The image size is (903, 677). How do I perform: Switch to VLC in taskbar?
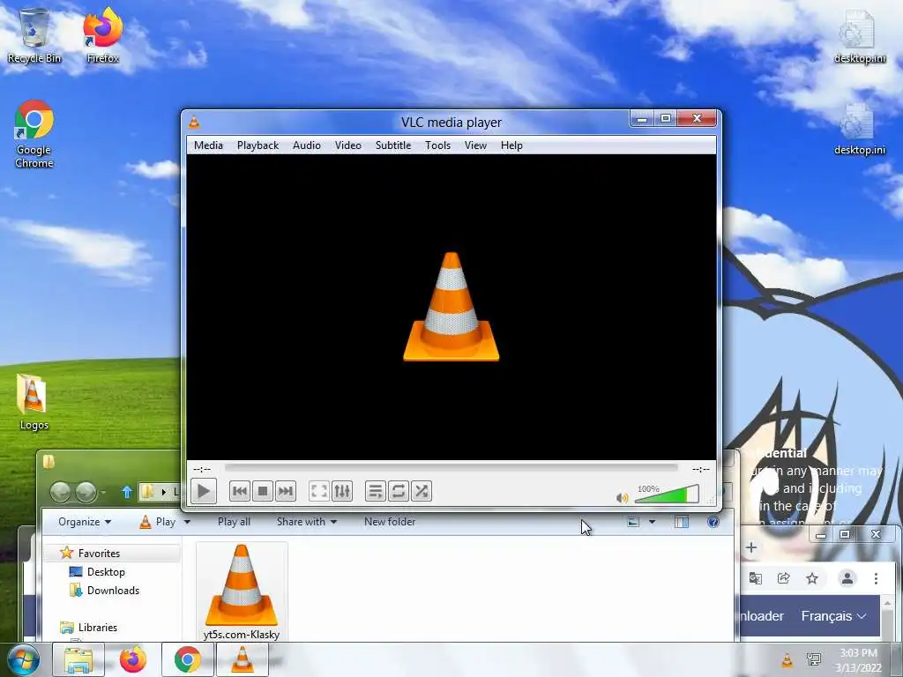[242, 659]
